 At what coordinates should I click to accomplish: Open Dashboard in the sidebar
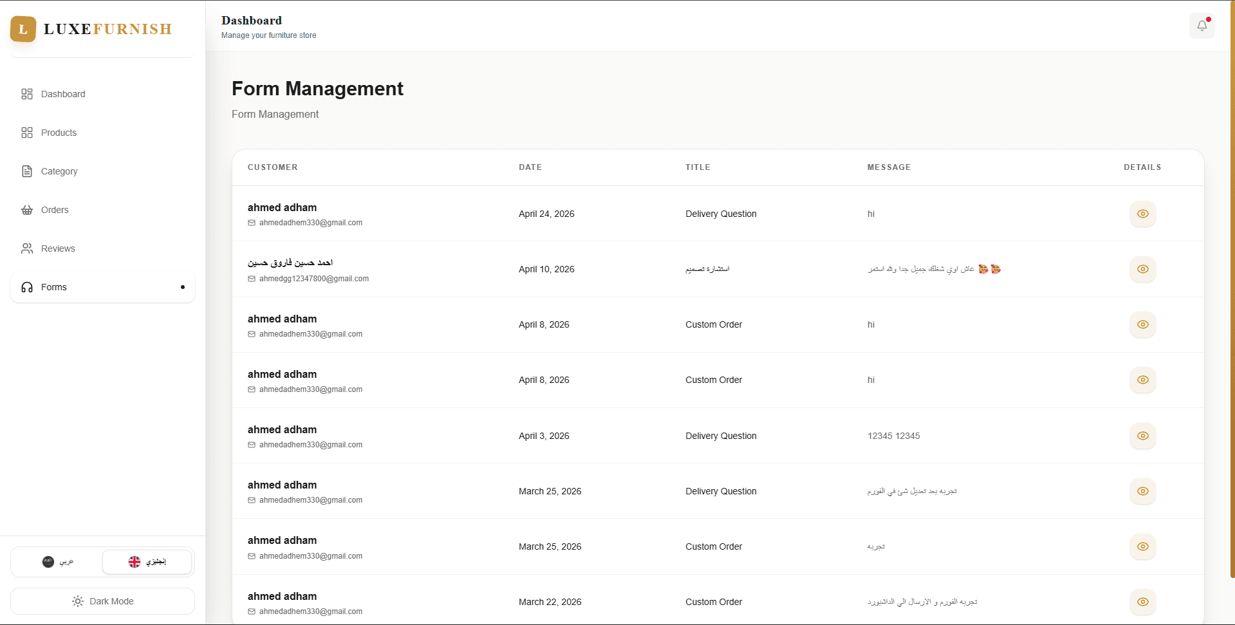102,94
